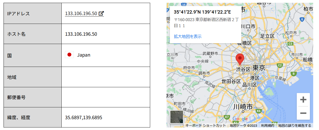Click the 国 header cell

[x=33, y=55]
